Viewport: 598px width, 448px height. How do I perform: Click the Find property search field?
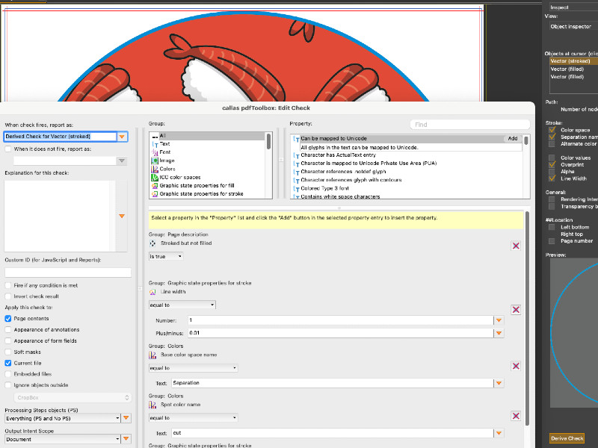point(470,125)
